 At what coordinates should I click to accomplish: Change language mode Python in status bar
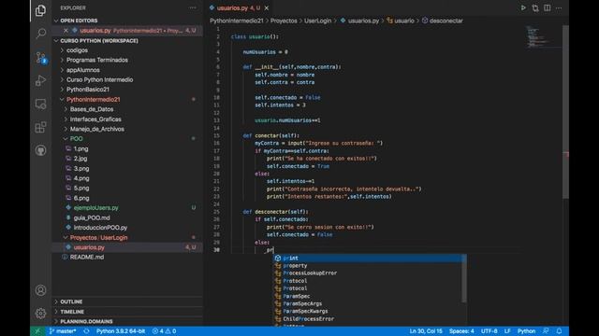[526, 331]
